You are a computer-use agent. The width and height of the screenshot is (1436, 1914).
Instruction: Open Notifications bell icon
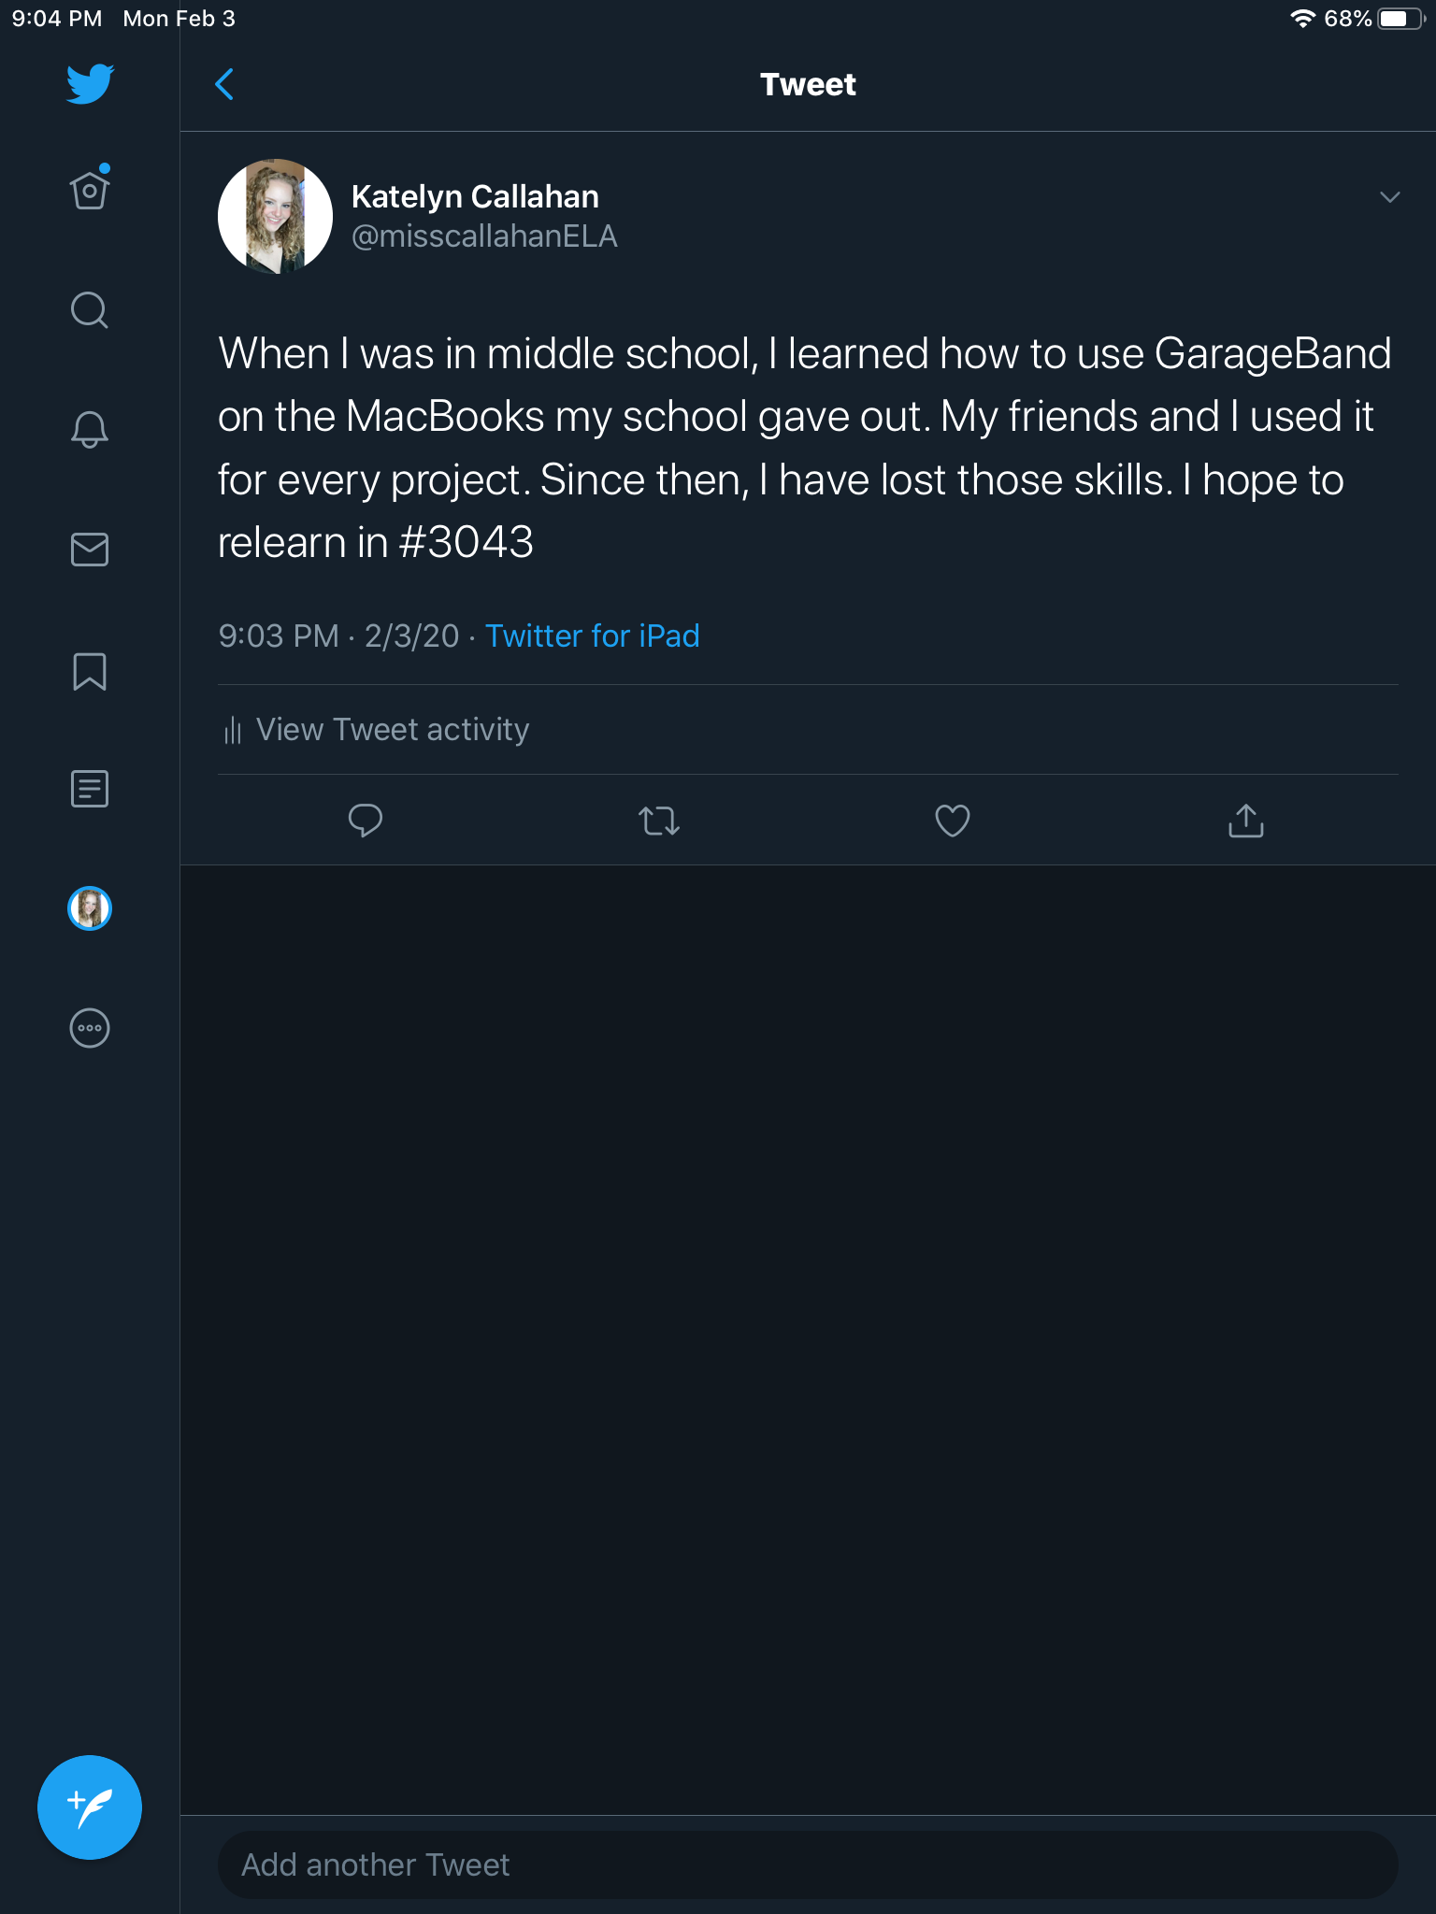tap(90, 430)
